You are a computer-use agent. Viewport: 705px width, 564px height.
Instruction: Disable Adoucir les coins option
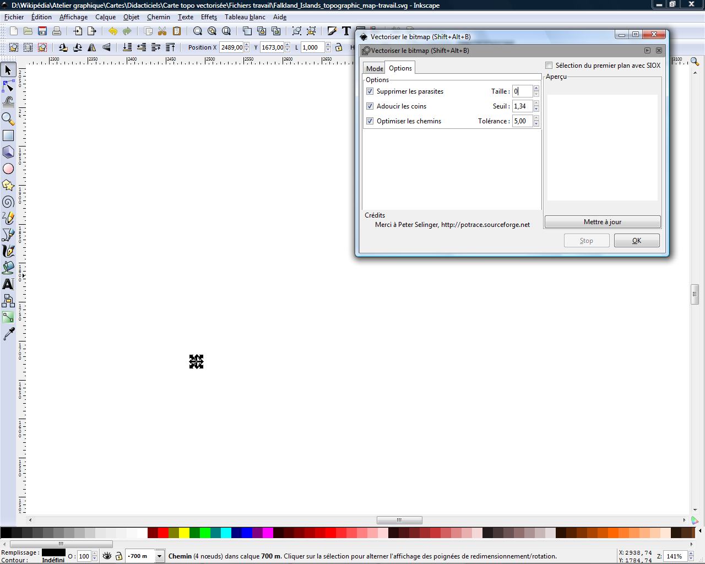(x=370, y=106)
